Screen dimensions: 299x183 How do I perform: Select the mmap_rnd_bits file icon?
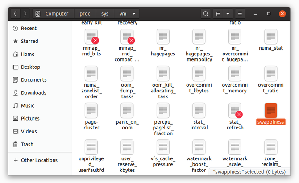(91, 37)
